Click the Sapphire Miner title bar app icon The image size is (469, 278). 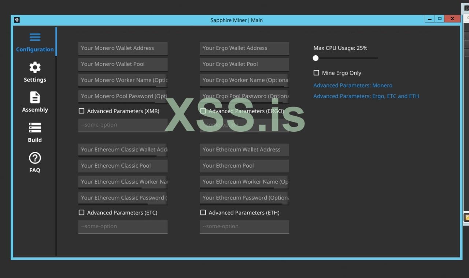(x=17, y=20)
